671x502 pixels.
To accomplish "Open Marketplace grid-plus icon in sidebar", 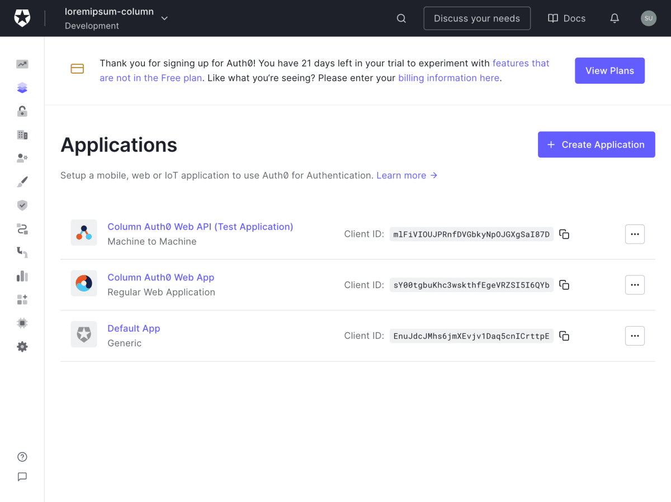I will 22,300.
